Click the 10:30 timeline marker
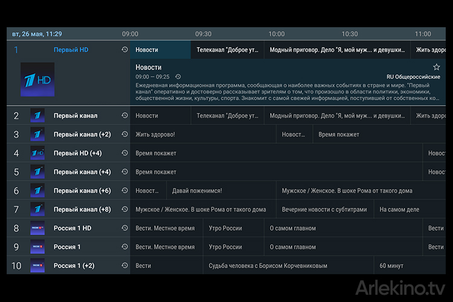 point(350,34)
